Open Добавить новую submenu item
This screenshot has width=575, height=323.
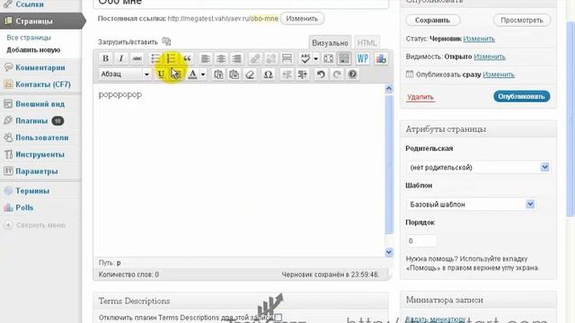coord(33,50)
